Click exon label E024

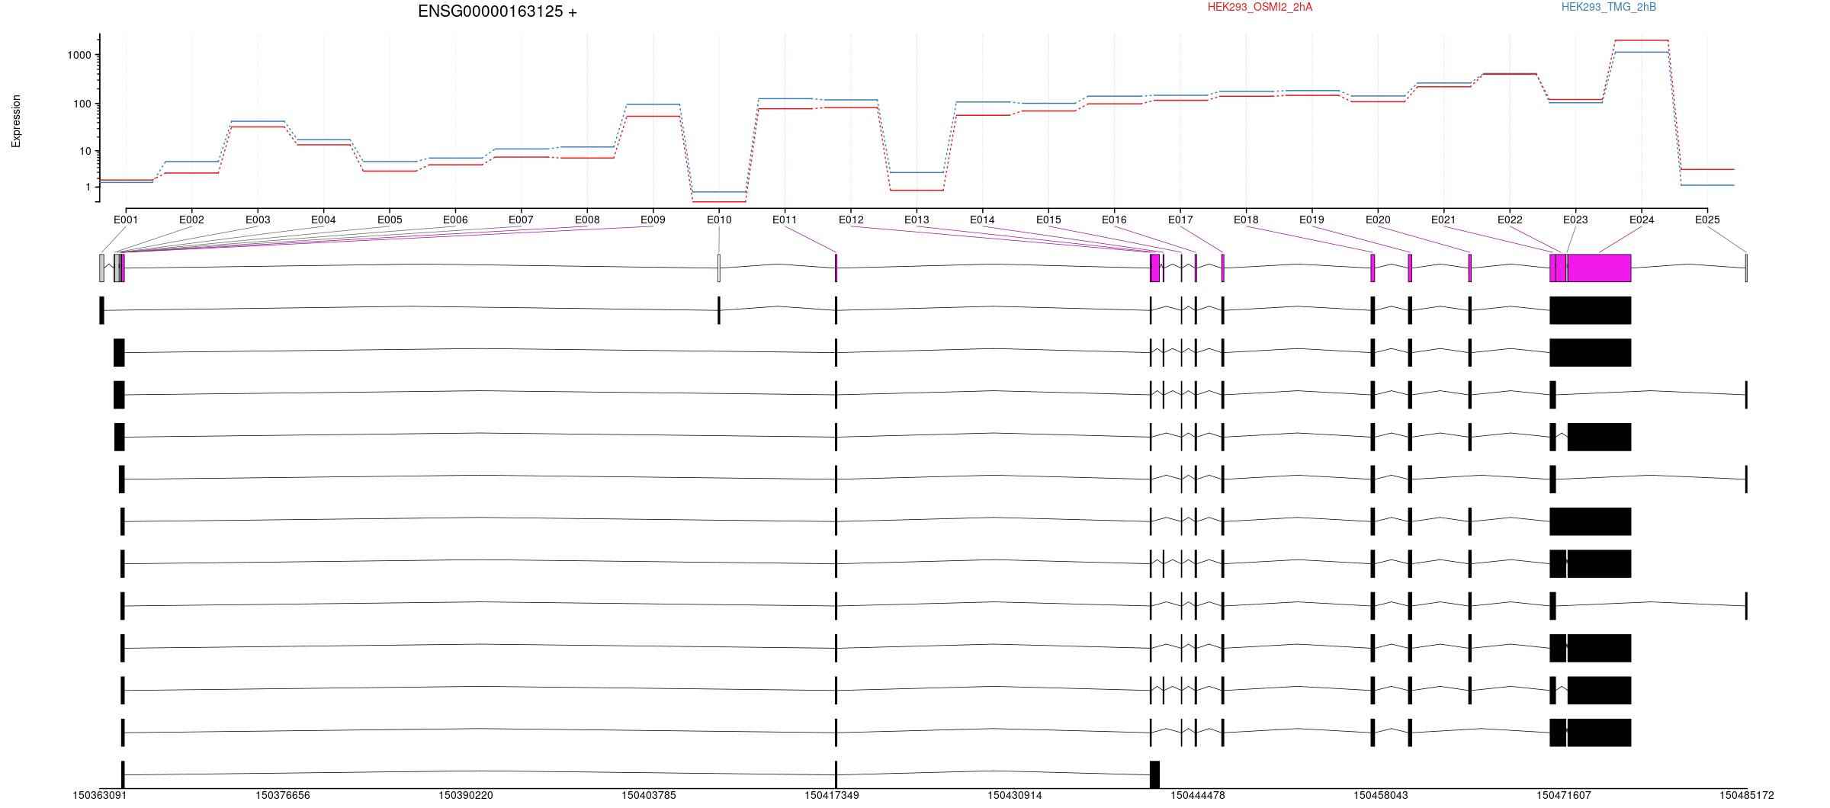[x=1642, y=220]
